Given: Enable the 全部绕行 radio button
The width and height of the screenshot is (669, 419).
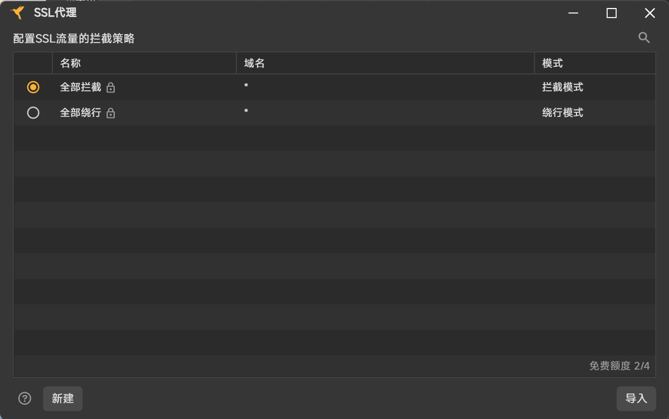Looking at the screenshot, I should [34, 113].
